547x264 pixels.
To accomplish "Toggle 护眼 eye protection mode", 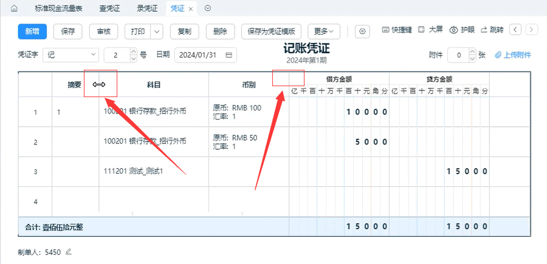I will [x=462, y=30].
